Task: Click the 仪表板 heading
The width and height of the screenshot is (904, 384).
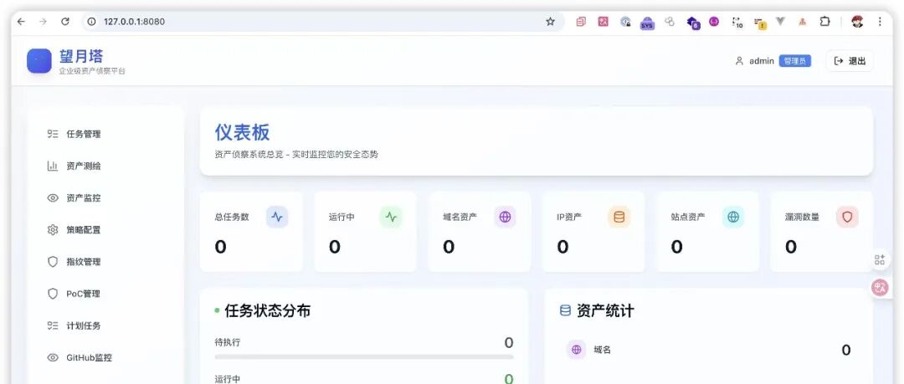Action: [242, 132]
